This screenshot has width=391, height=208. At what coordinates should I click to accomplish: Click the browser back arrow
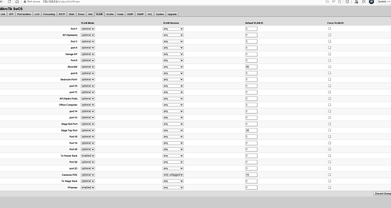click(2, 2)
